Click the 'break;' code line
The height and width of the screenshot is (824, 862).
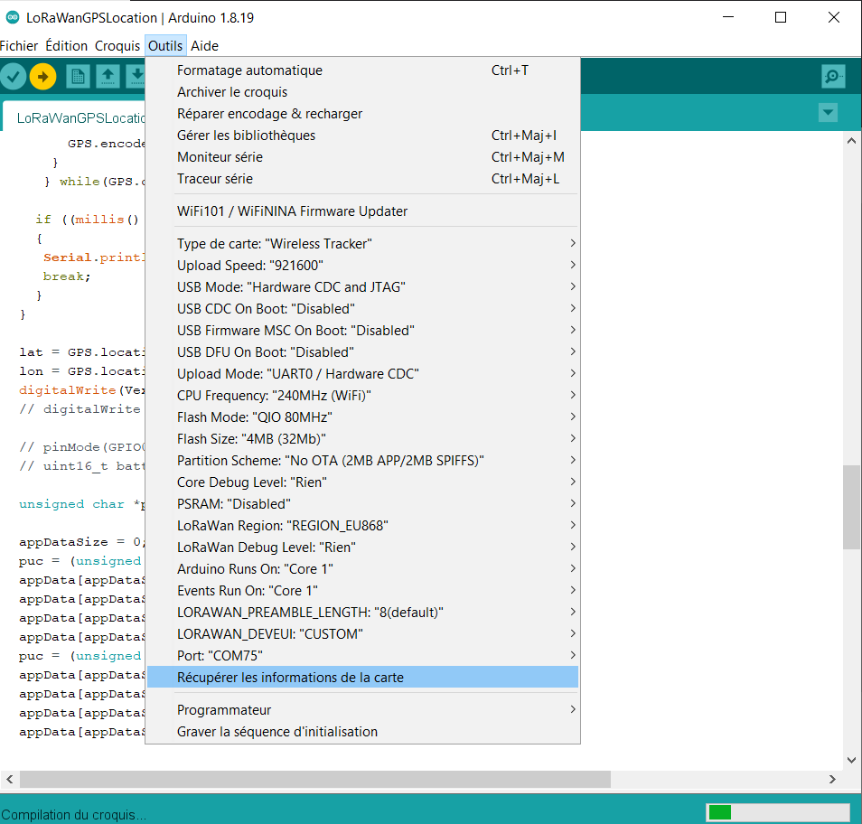coord(67,276)
